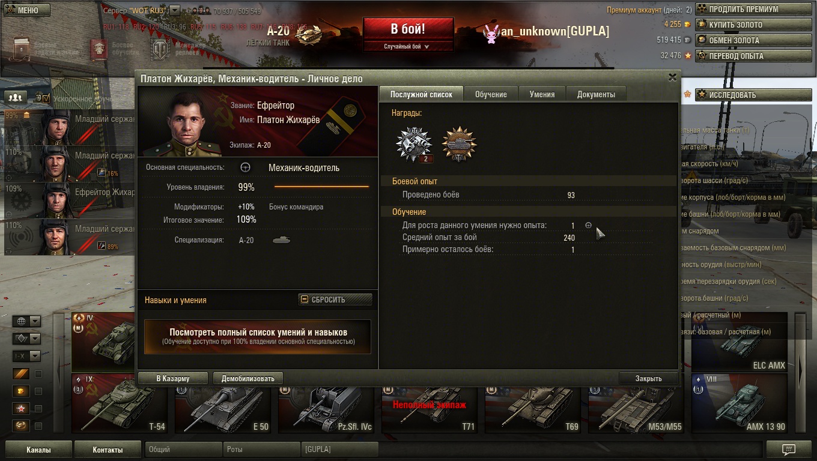The height and width of the screenshot is (461, 817).
Task: Click the orange stripes elite filter icon
Action: (x=21, y=374)
